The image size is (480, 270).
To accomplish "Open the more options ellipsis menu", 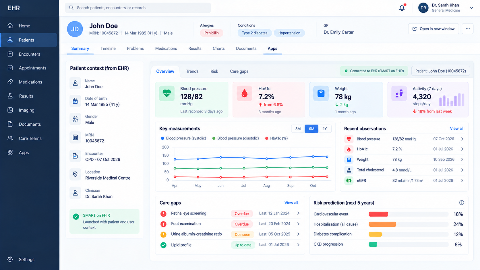I will click(468, 29).
